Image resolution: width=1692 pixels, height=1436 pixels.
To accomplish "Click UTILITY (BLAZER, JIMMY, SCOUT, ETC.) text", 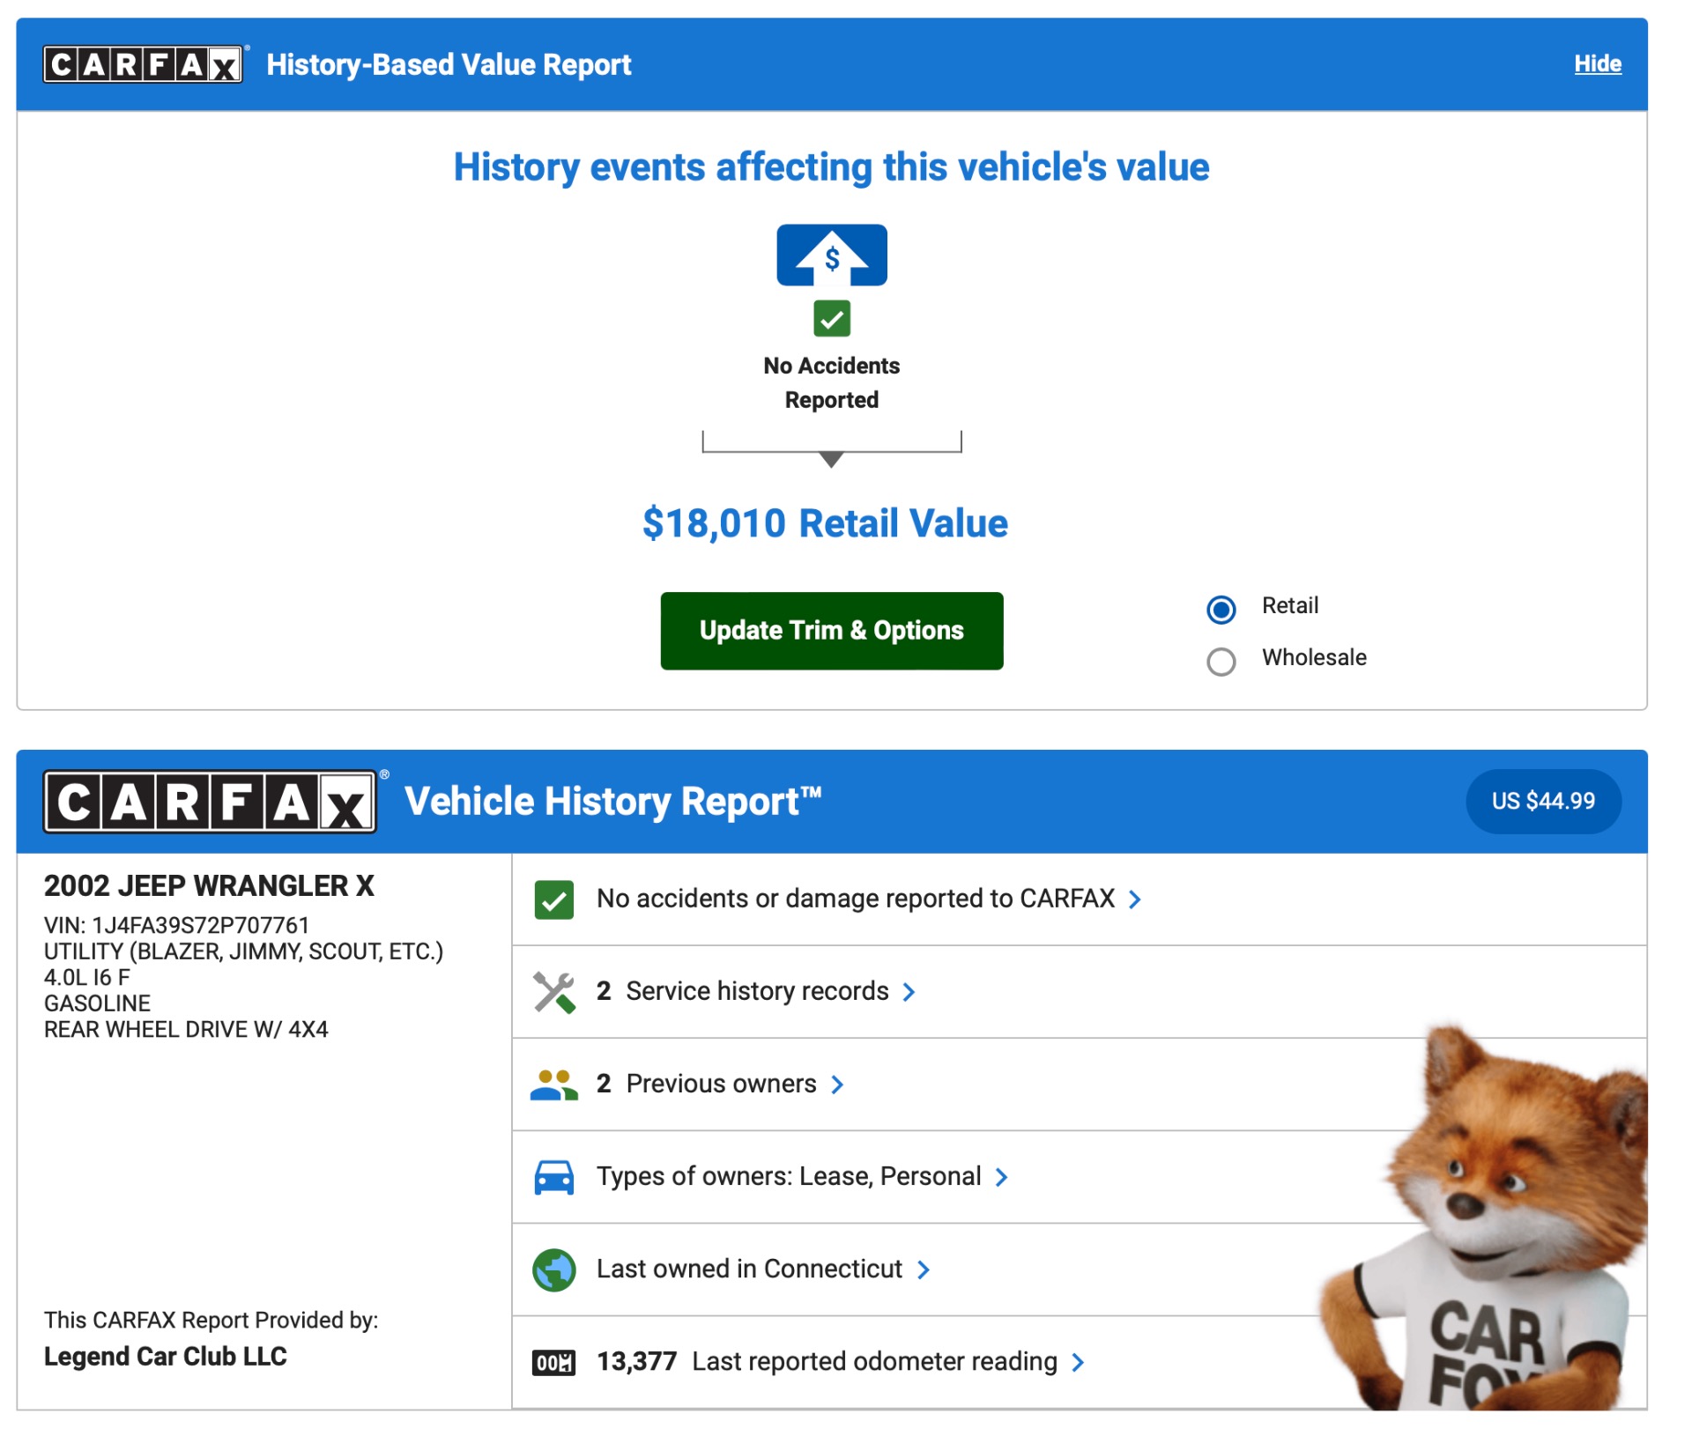I will [x=243, y=951].
